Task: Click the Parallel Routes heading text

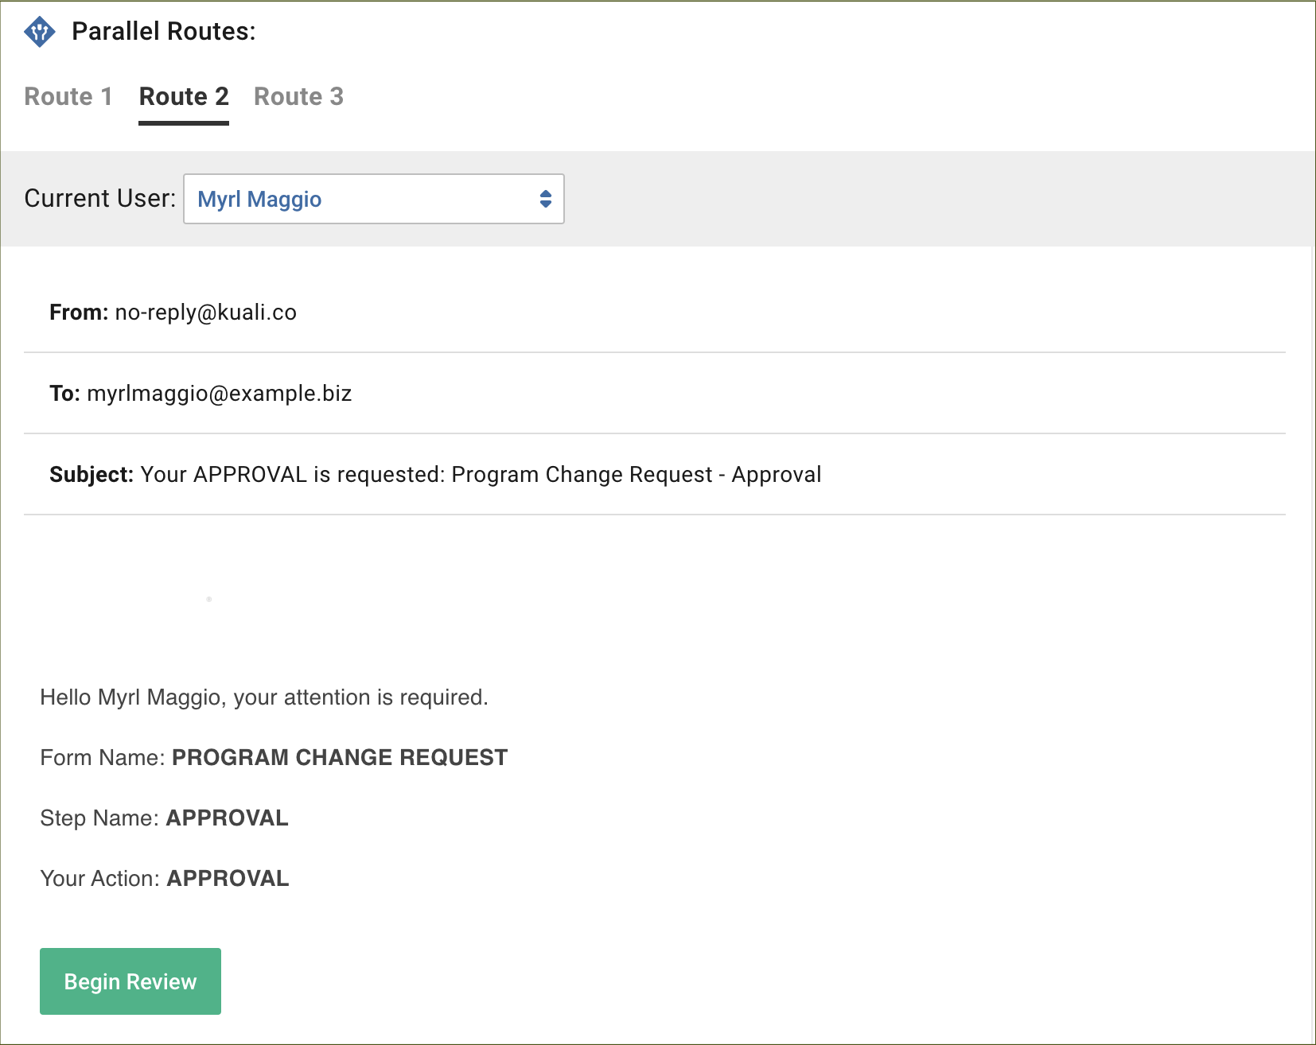Action: coord(163,32)
